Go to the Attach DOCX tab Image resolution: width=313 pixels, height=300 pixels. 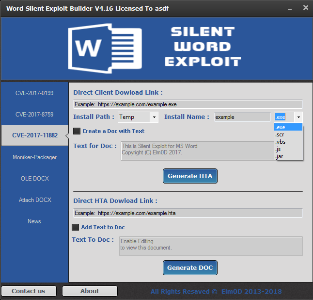pyautogui.click(x=34, y=200)
